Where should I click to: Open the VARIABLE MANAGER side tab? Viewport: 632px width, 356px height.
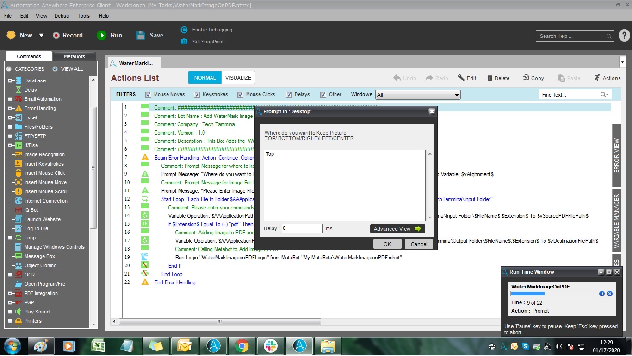click(616, 221)
